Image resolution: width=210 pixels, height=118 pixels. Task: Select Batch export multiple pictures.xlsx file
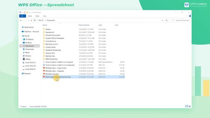point(84,77)
